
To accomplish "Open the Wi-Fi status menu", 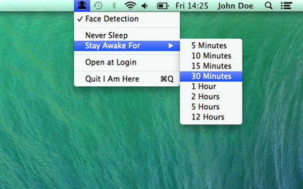I will [x=130, y=6].
